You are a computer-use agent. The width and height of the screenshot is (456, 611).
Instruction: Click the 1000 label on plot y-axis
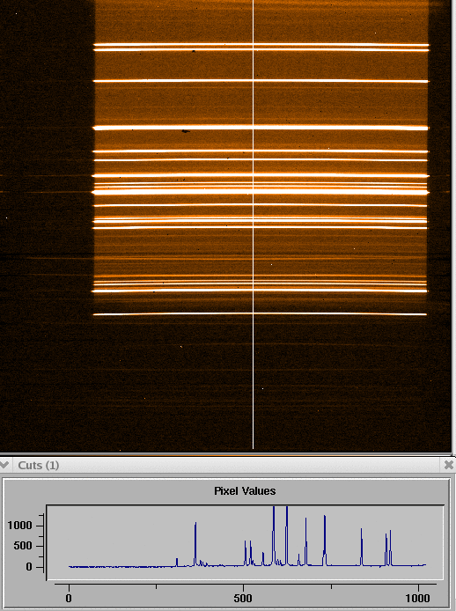point(19,526)
